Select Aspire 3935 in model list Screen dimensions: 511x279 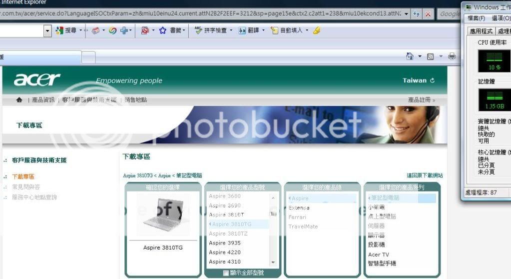click(x=225, y=243)
